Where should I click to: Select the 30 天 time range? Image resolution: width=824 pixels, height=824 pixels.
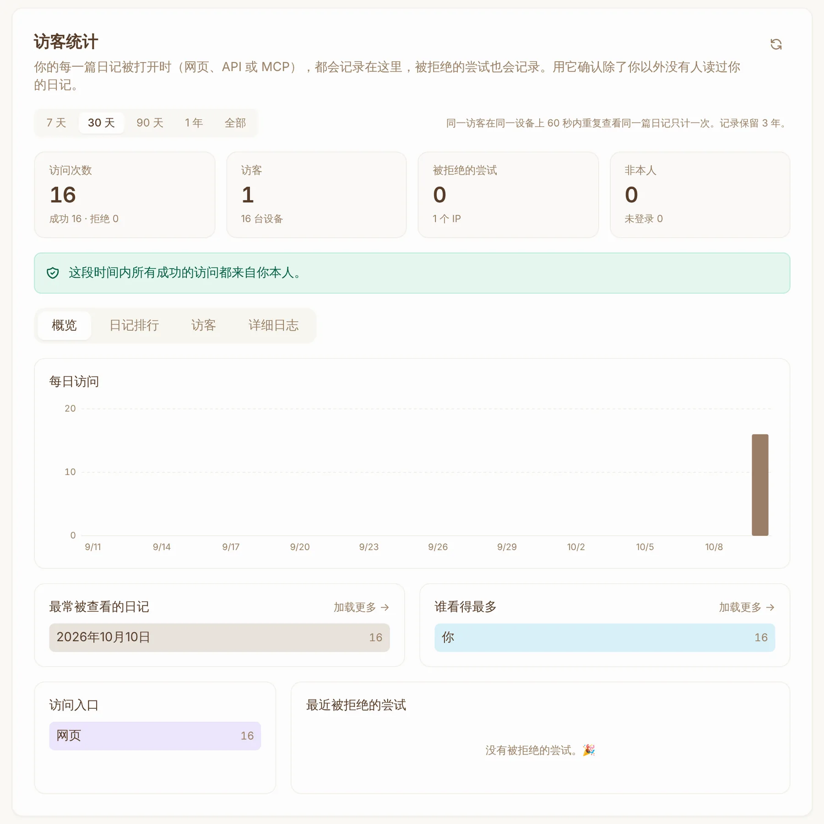(101, 123)
